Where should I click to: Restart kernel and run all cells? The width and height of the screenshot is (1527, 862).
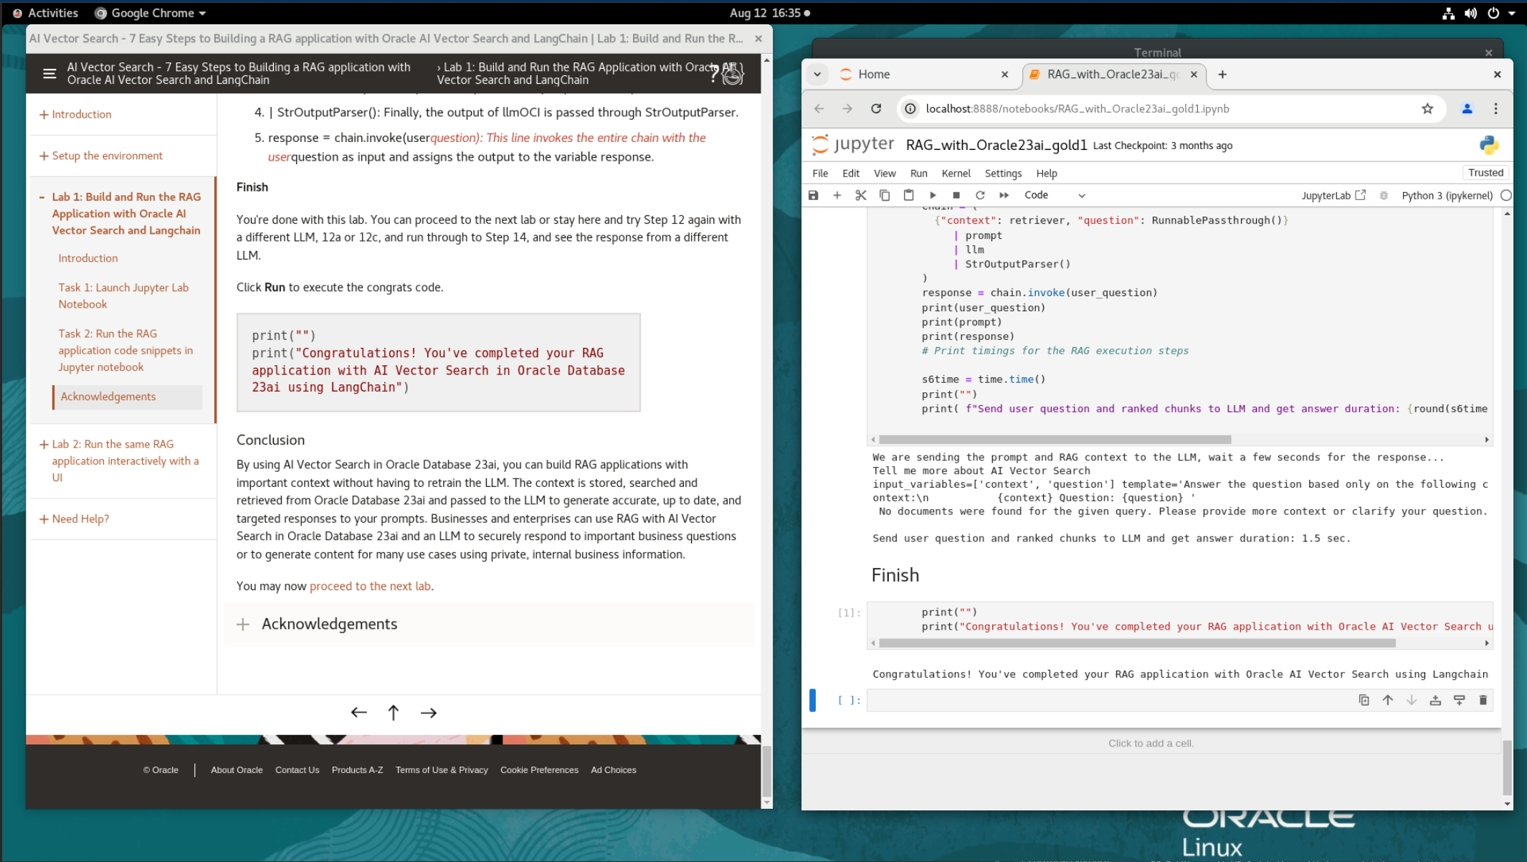1004,195
